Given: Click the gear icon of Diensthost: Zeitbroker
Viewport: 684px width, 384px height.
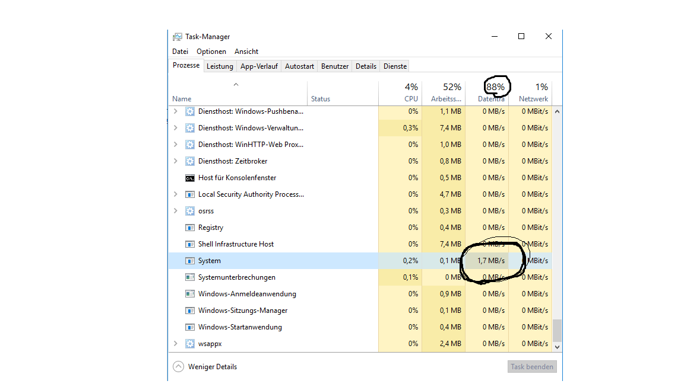Looking at the screenshot, I should [190, 161].
